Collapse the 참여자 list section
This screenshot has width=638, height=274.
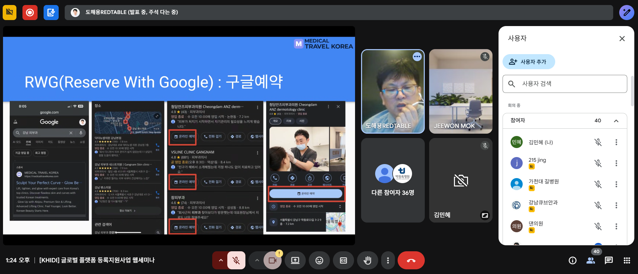pyautogui.click(x=616, y=121)
